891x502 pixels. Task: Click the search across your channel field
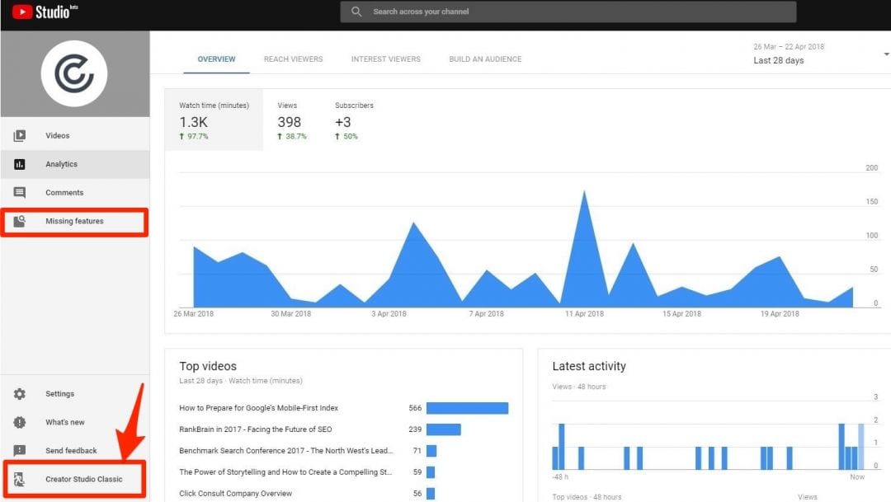[568, 12]
